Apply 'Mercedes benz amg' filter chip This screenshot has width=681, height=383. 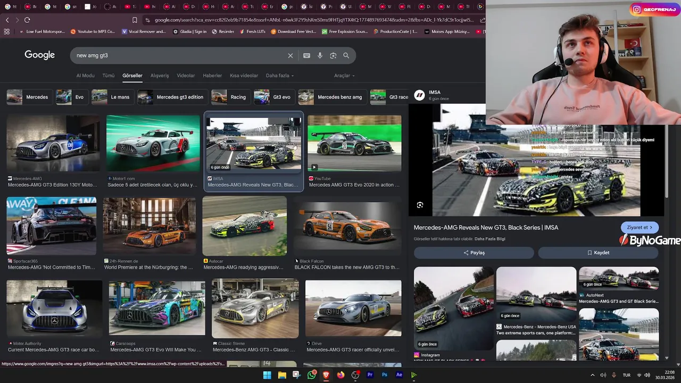pyautogui.click(x=332, y=97)
